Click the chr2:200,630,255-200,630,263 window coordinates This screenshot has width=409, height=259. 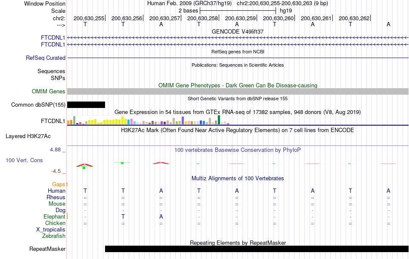(x=282, y=3)
